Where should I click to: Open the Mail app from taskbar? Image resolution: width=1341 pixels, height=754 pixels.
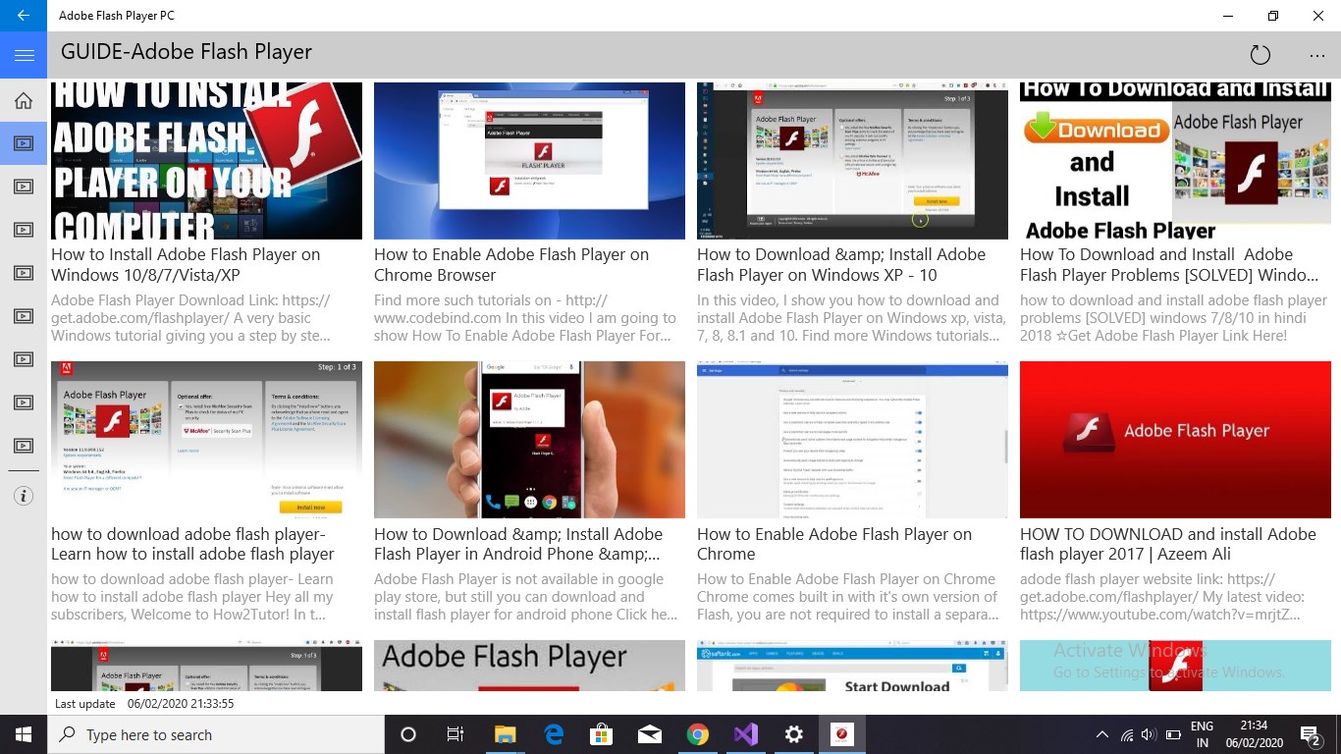pos(649,734)
